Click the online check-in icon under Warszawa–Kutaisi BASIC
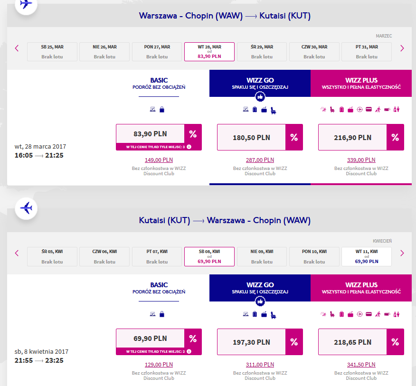The height and width of the screenshot is (386, 416). point(152,109)
